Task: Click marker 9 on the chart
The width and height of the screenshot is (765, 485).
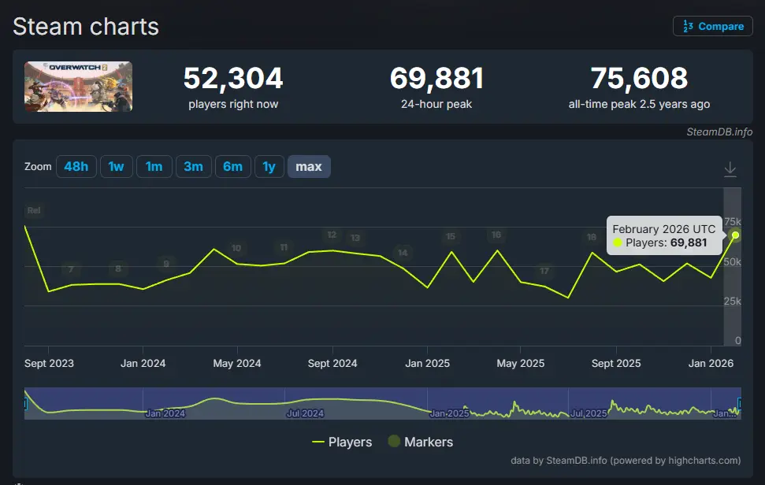Action: (x=166, y=264)
